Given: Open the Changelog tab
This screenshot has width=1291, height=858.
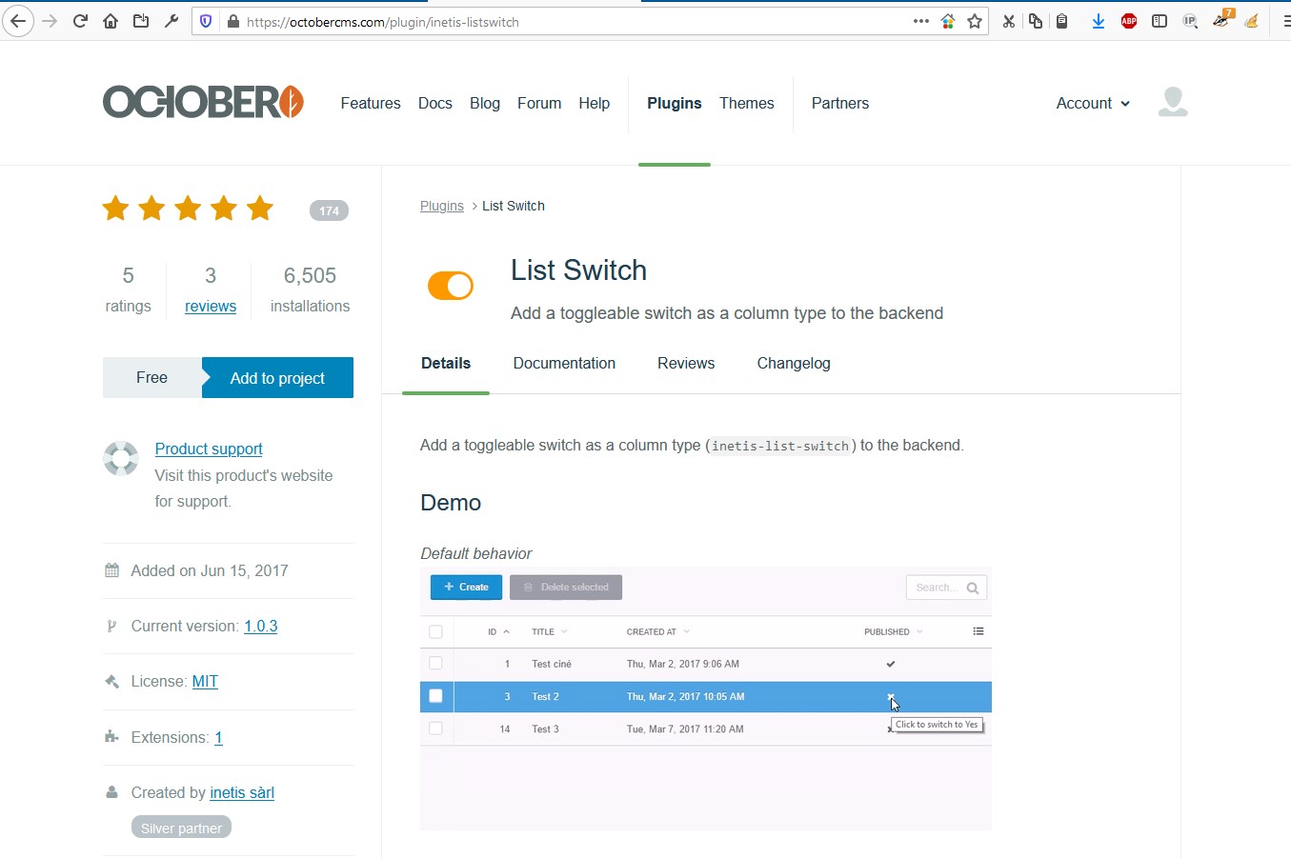Looking at the screenshot, I should pyautogui.click(x=794, y=363).
